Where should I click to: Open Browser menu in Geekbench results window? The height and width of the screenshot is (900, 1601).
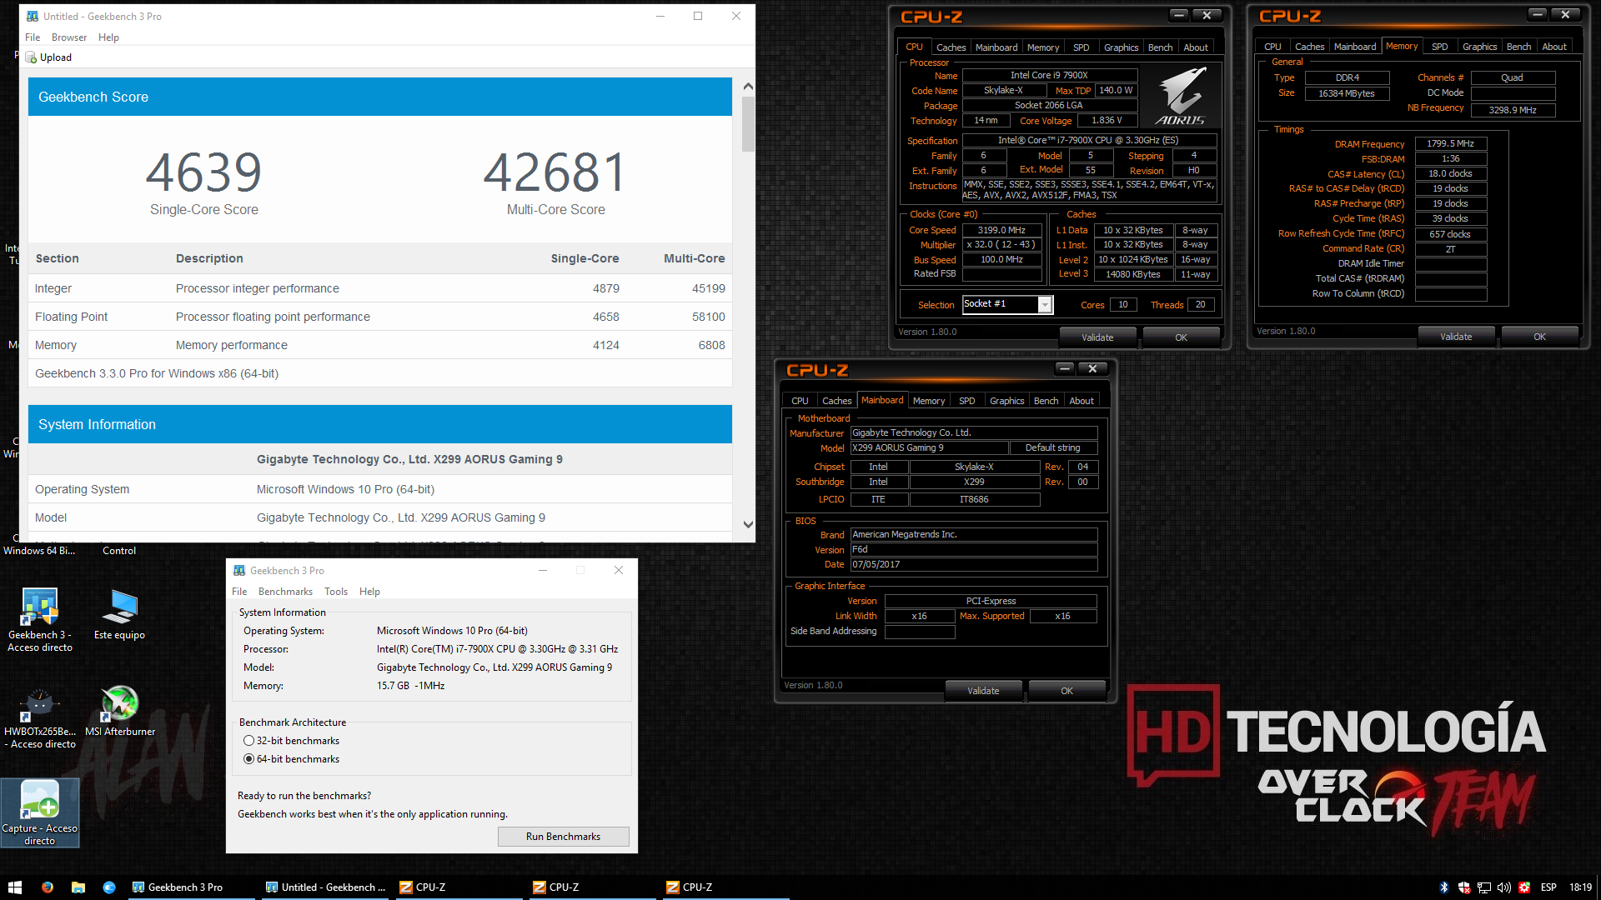(x=69, y=37)
